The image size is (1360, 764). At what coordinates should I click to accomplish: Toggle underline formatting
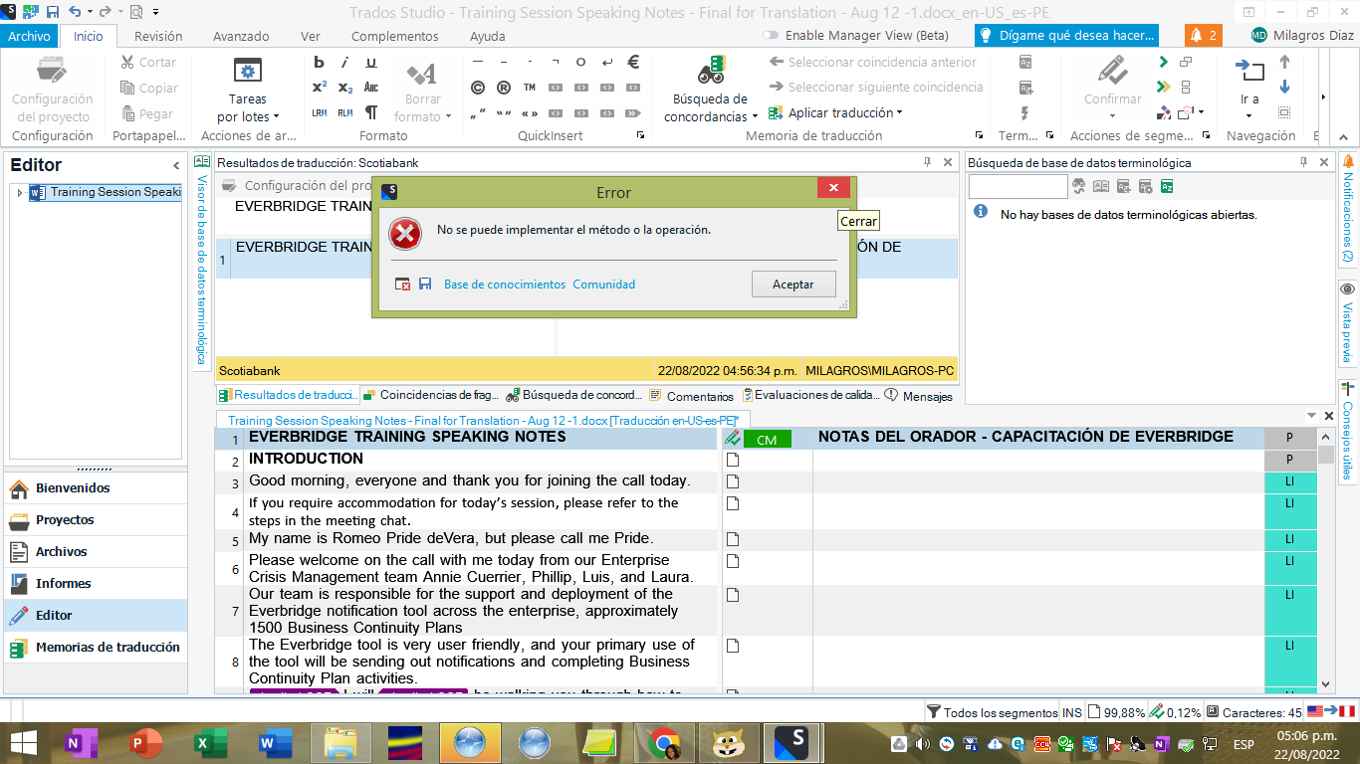pos(370,62)
